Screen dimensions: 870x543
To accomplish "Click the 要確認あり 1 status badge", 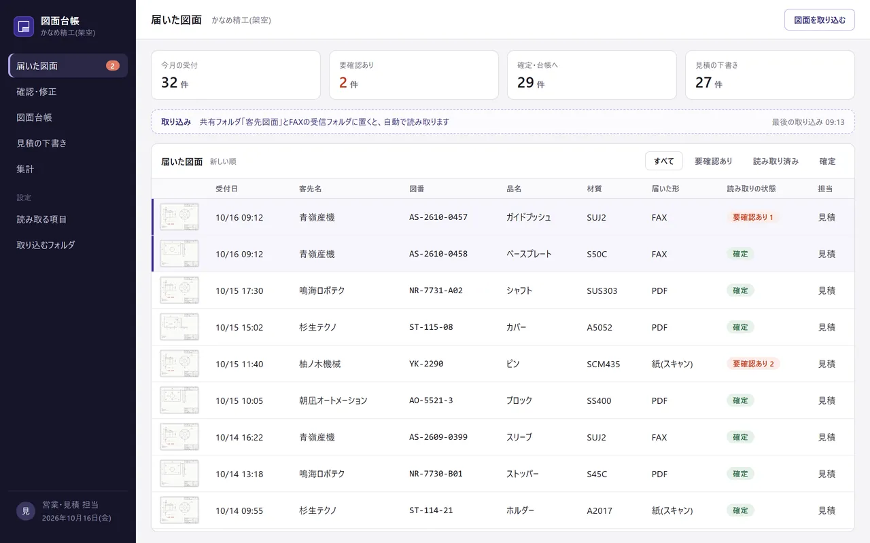I will [x=753, y=217].
